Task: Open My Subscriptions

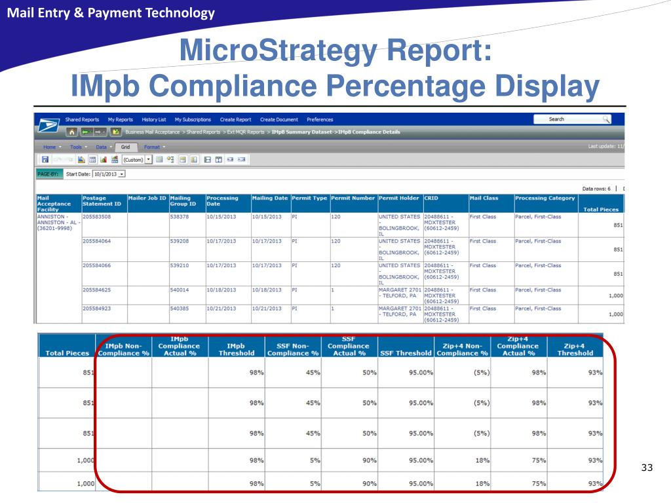Action: point(193,120)
